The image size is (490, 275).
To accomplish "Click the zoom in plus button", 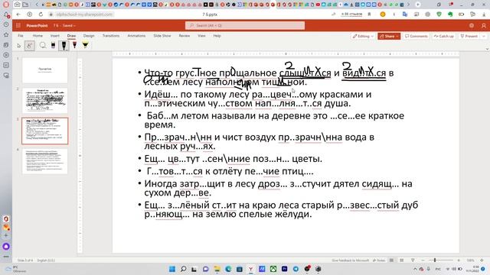I will coord(459,260).
